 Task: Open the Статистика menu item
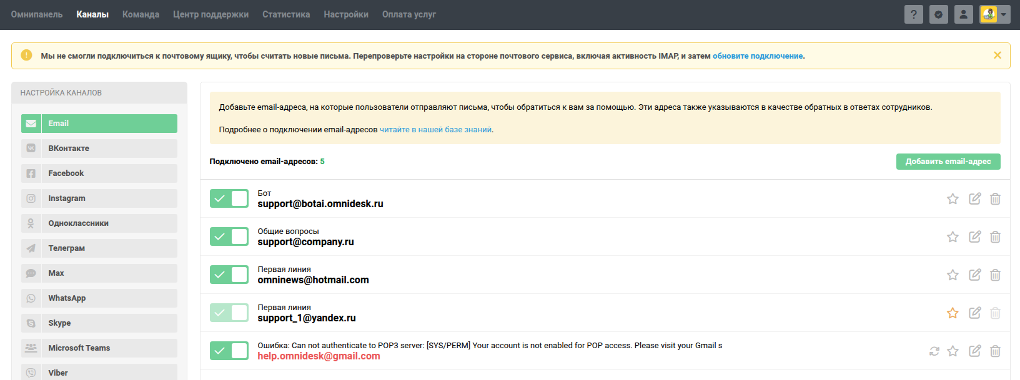coord(286,14)
